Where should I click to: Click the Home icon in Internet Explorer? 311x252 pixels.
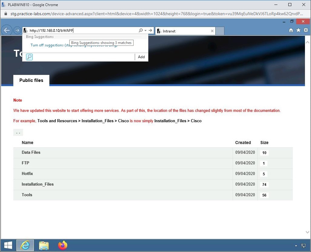coord(290,30)
